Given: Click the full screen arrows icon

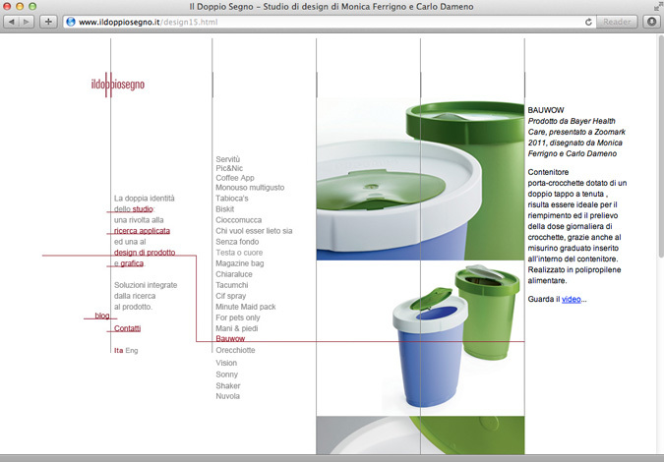Looking at the screenshot, I should (x=655, y=7).
